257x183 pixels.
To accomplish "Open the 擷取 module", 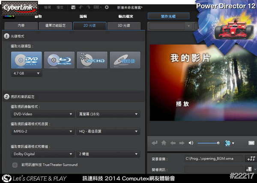I will click(38, 16).
